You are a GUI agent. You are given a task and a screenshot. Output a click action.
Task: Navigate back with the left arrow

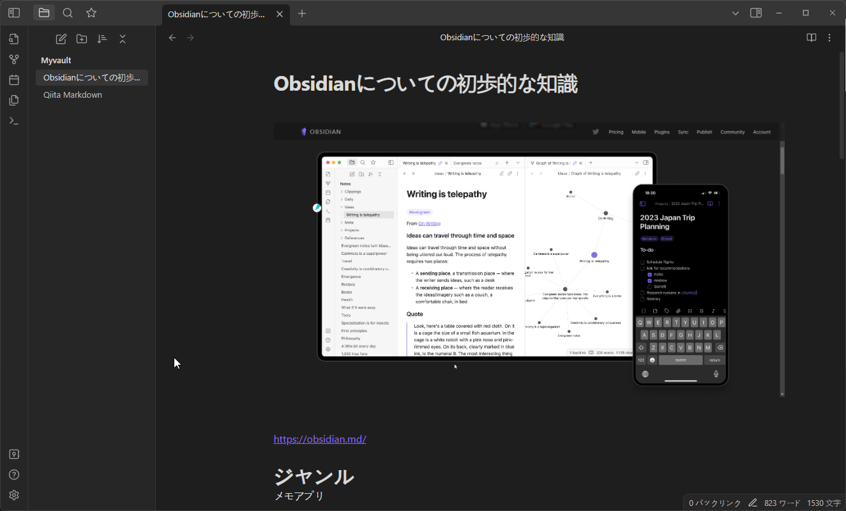172,38
